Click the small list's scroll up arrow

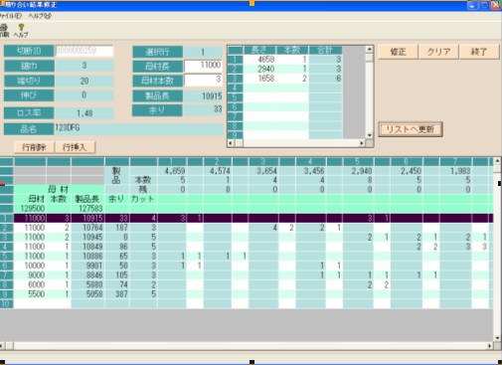370,49
